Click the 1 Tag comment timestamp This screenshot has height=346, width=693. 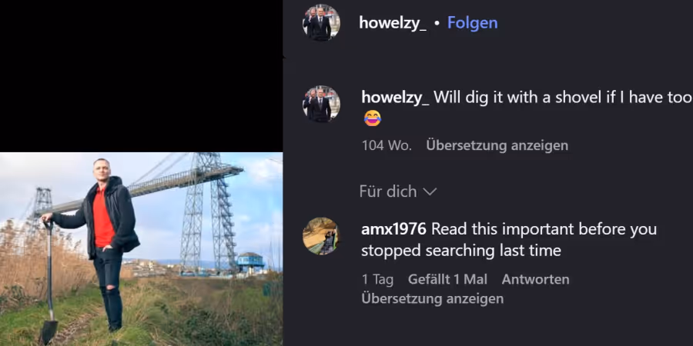pos(377,279)
